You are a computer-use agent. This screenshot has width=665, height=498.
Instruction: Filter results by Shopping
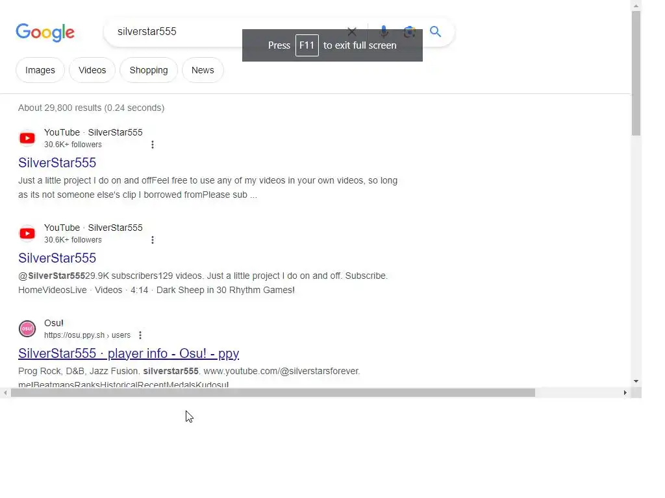149,70
